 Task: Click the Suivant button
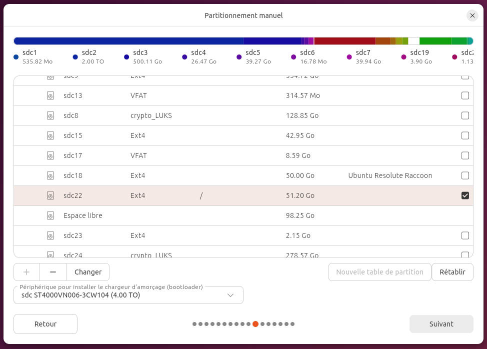click(441, 324)
